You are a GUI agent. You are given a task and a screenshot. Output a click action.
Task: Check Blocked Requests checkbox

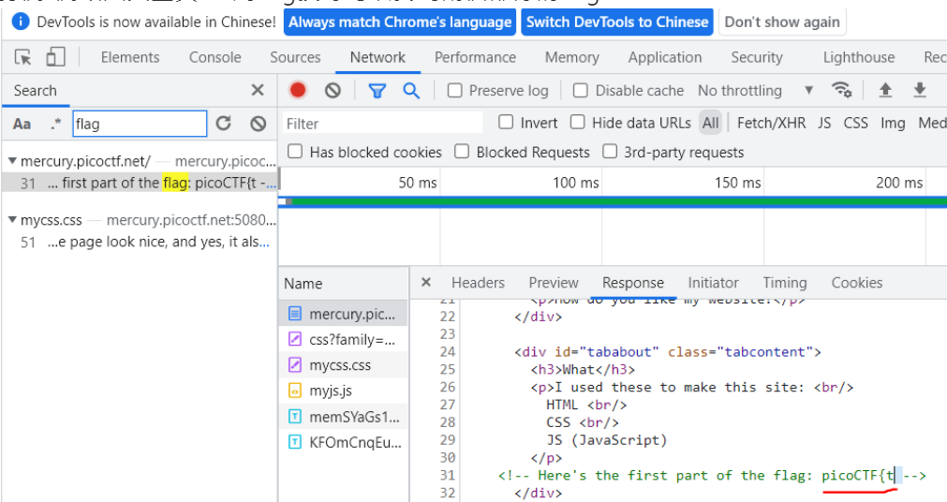click(462, 152)
